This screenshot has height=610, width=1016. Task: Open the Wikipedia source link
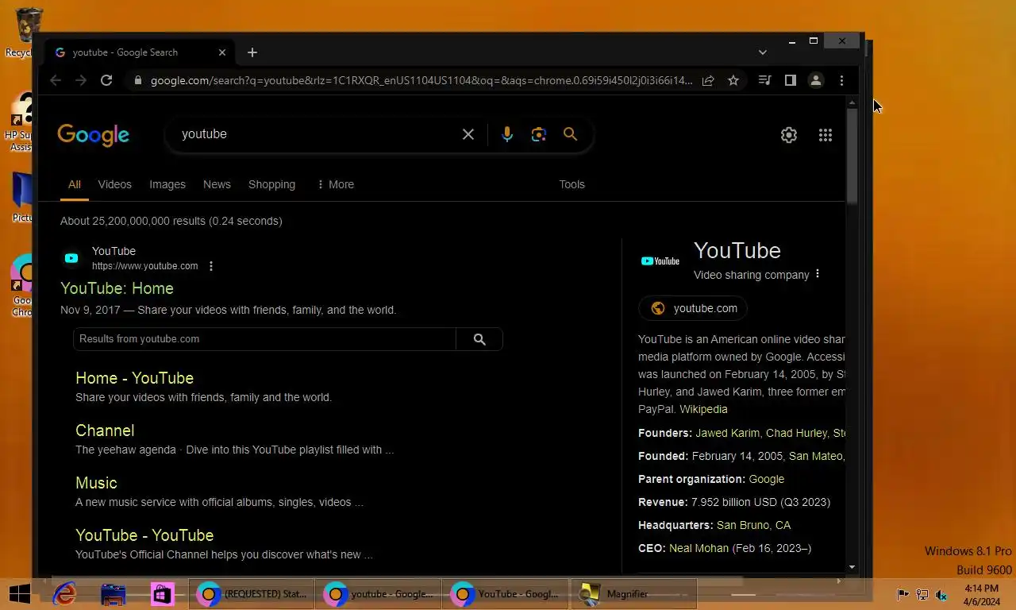coord(703,409)
